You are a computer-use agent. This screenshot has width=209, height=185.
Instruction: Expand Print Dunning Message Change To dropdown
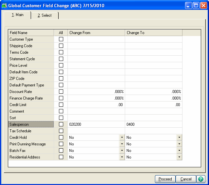click(179, 144)
